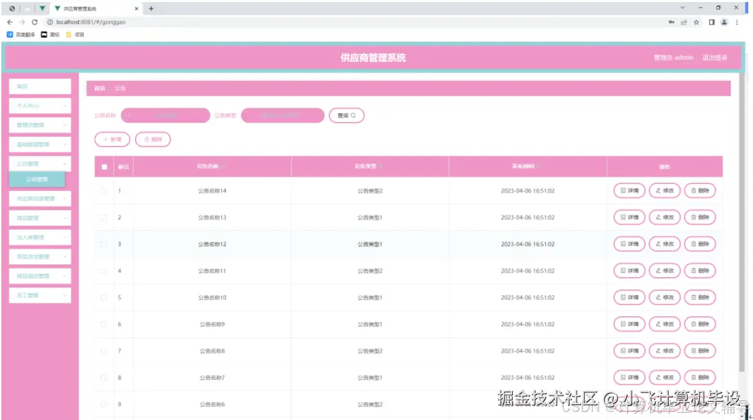Viewport: 753px width, 420px height.
Task: Check the checkbox for row 3
Action: pos(104,244)
